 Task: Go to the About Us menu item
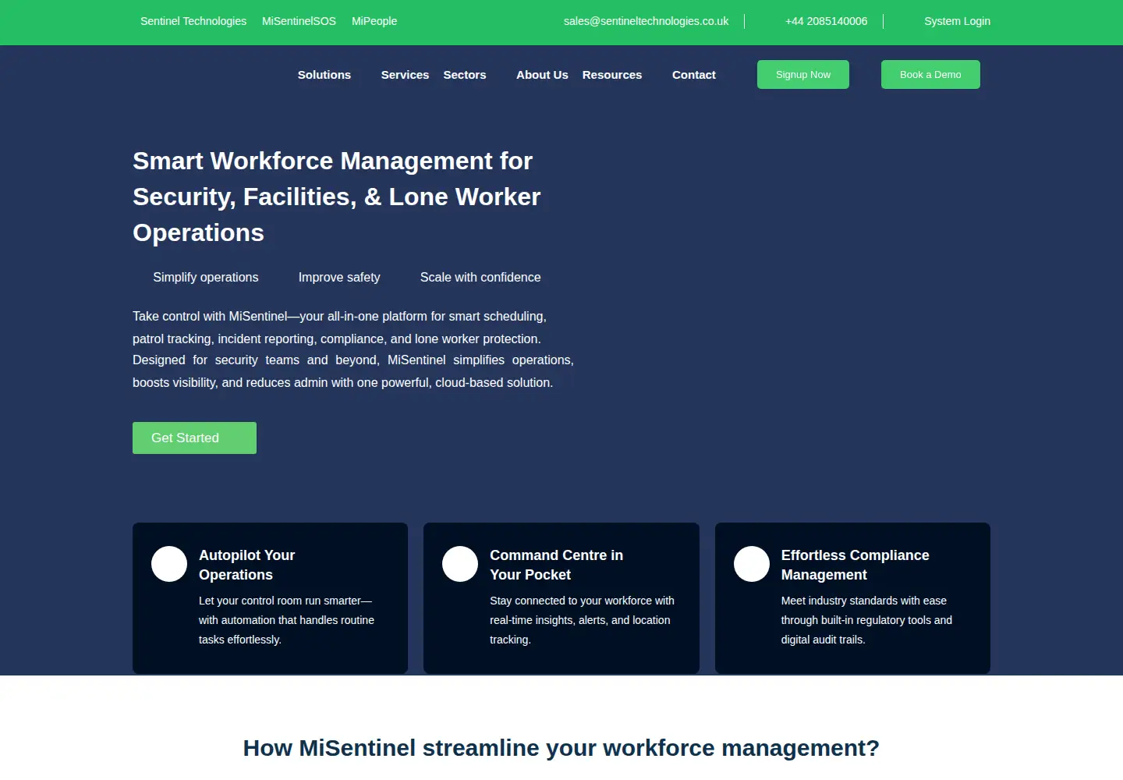tap(542, 75)
